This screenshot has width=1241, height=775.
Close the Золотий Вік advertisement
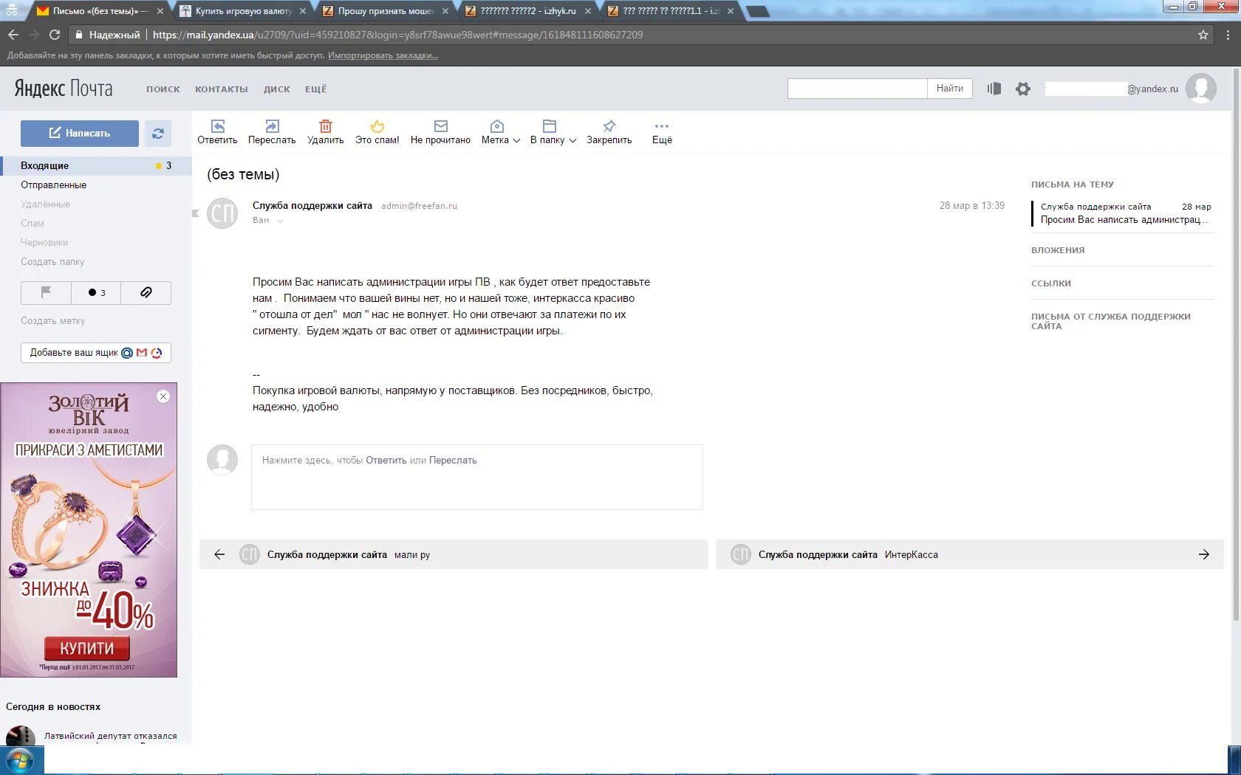[163, 396]
